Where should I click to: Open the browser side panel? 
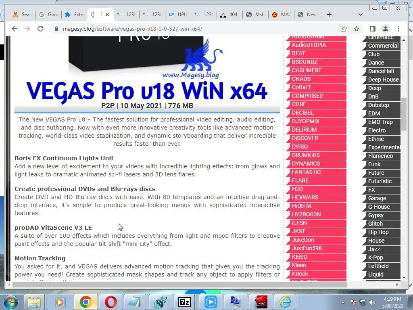point(372,29)
